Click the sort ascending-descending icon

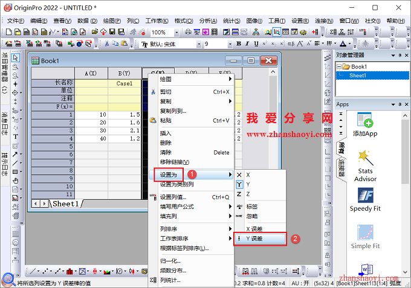[x=351, y=32]
